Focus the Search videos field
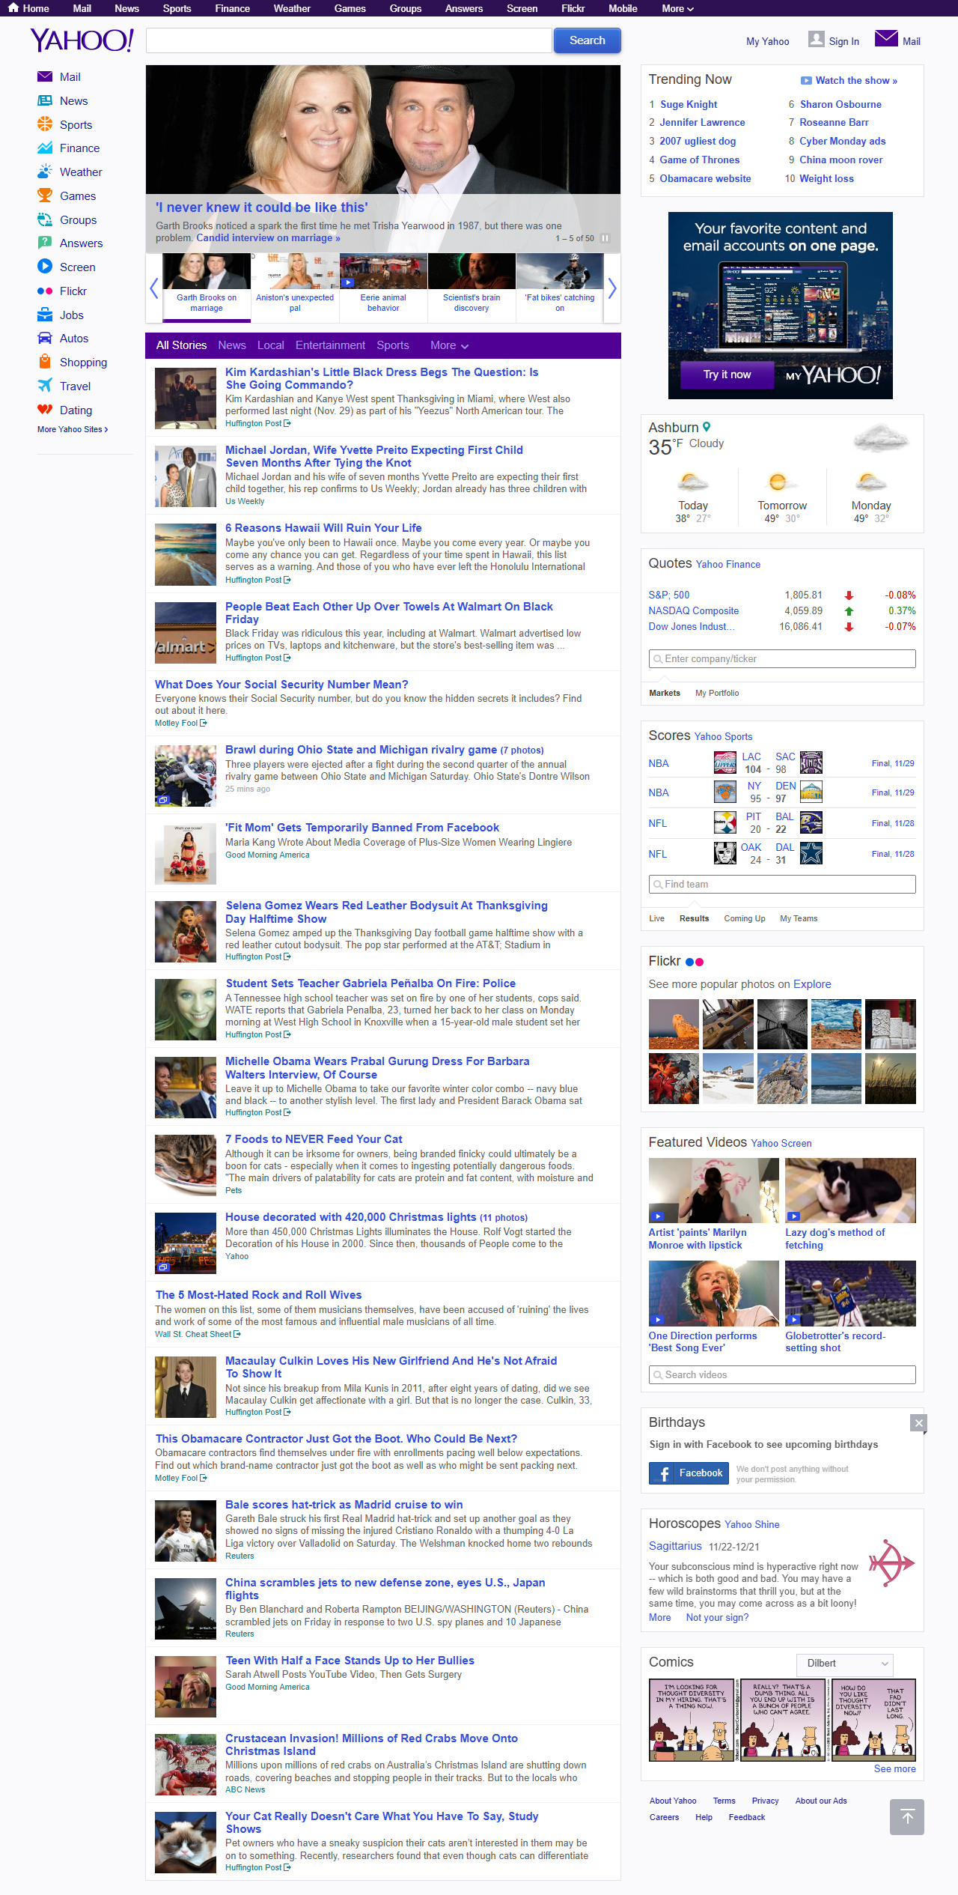958x1895 pixels. [x=782, y=1374]
